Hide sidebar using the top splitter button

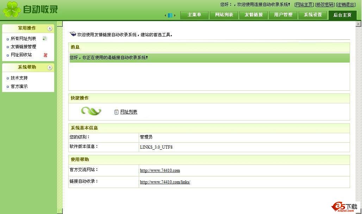[x=60, y=24]
